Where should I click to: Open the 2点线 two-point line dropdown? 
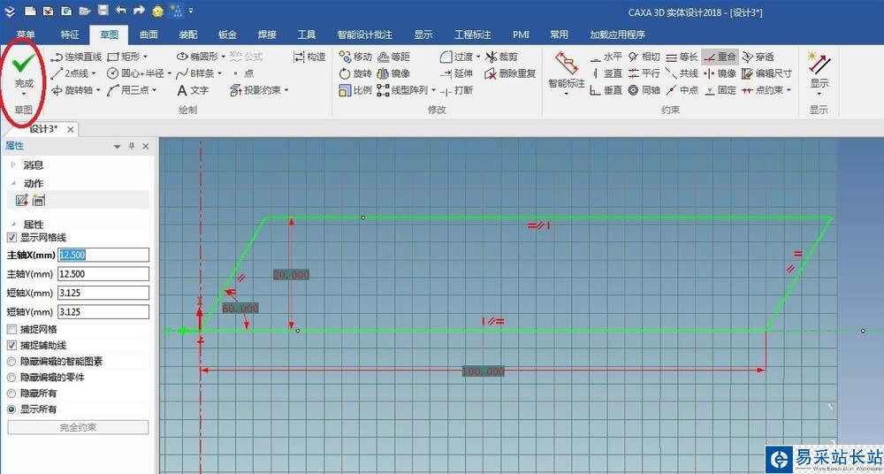click(x=94, y=74)
